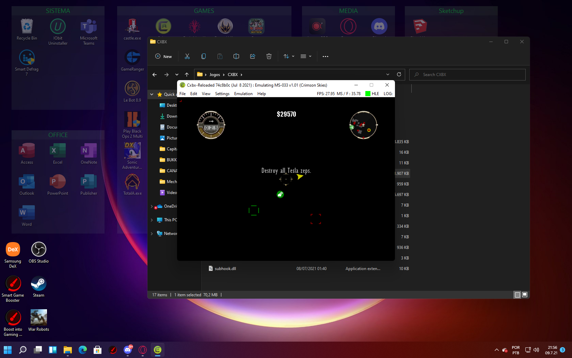Screen dimensions: 572x358
Task: Click the Delete trash icon in File Explorer
Action: click(x=269, y=56)
